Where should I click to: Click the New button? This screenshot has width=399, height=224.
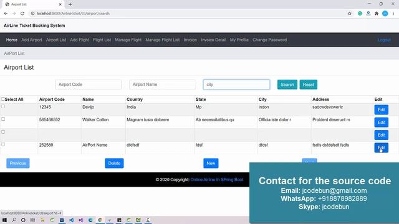(211, 163)
